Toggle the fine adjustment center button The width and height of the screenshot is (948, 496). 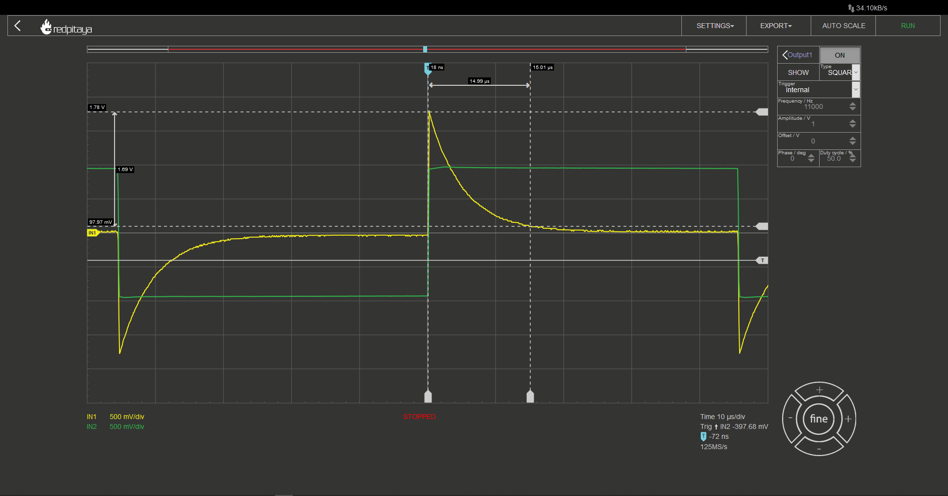click(x=819, y=419)
